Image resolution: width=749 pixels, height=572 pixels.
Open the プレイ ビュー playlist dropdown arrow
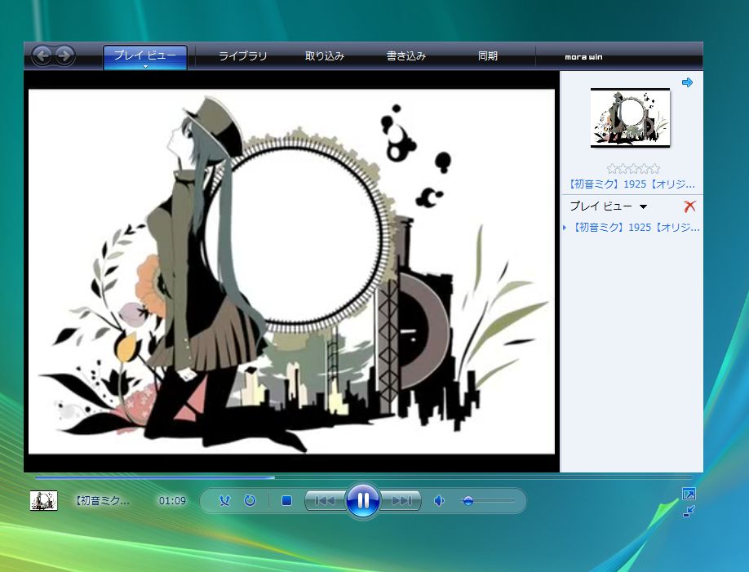644,206
